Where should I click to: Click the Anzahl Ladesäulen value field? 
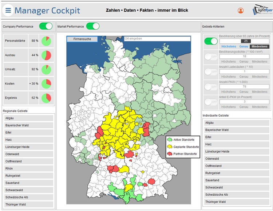[244, 71]
